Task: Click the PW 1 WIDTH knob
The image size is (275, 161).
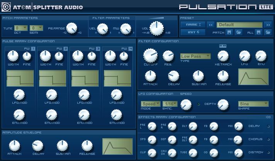Action: [13, 56]
